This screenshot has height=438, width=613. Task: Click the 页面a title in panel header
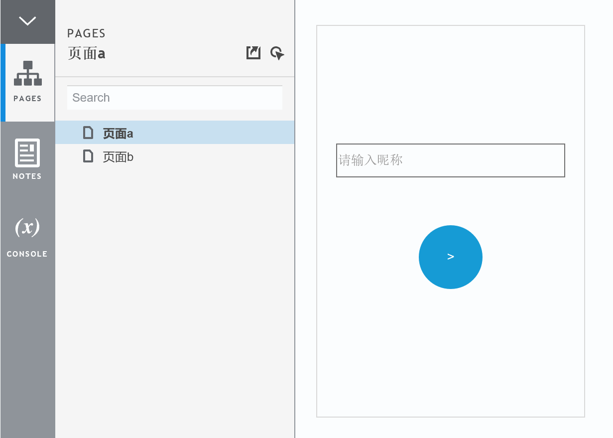click(87, 53)
